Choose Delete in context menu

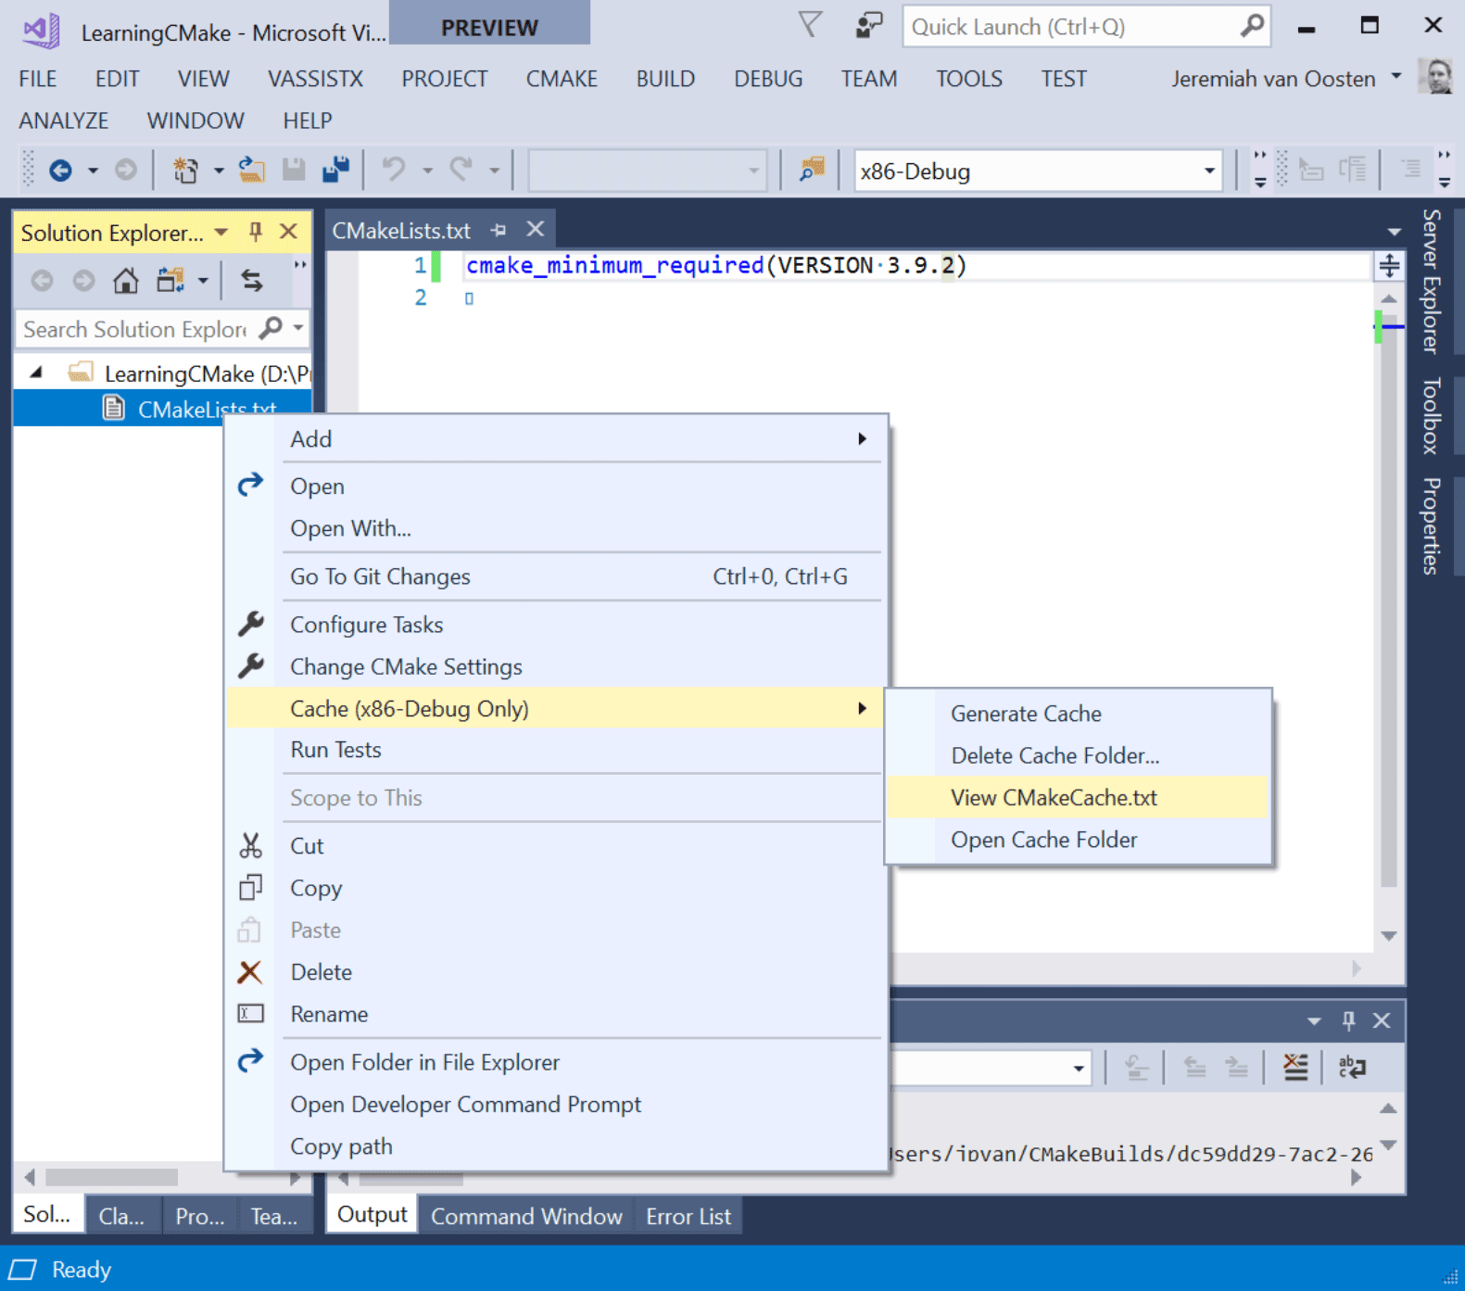pos(554,972)
